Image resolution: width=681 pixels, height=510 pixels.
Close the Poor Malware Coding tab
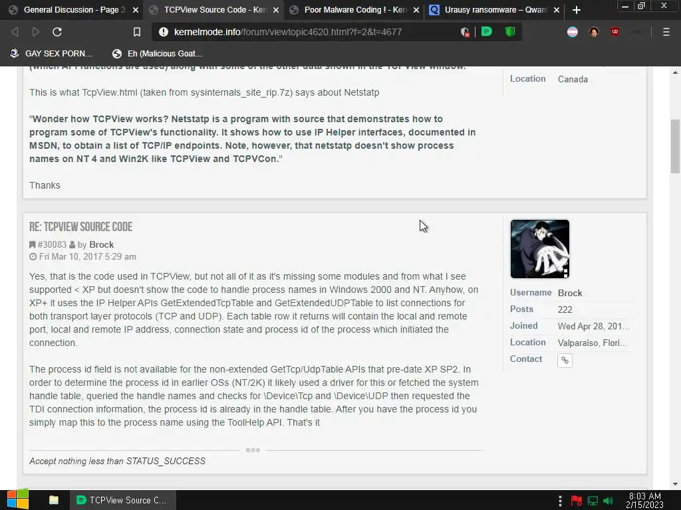click(416, 10)
